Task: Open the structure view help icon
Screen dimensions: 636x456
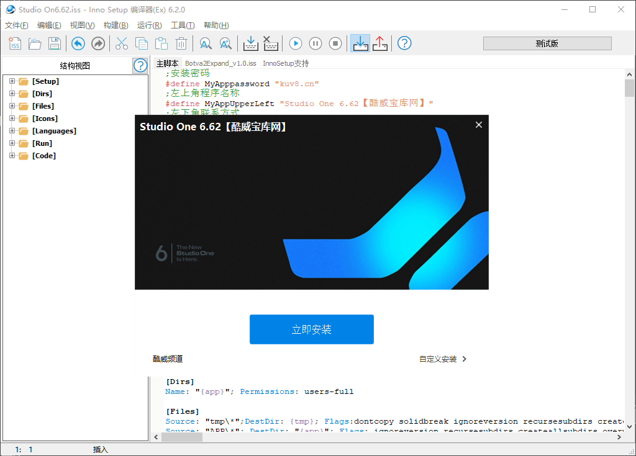Action: point(140,65)
